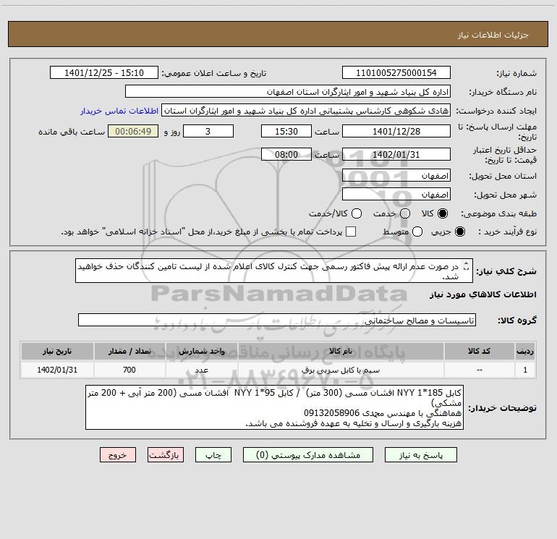Click the شماره نیاز field 1101005275000154
The image size is (557, 539).
click(396, 72)
